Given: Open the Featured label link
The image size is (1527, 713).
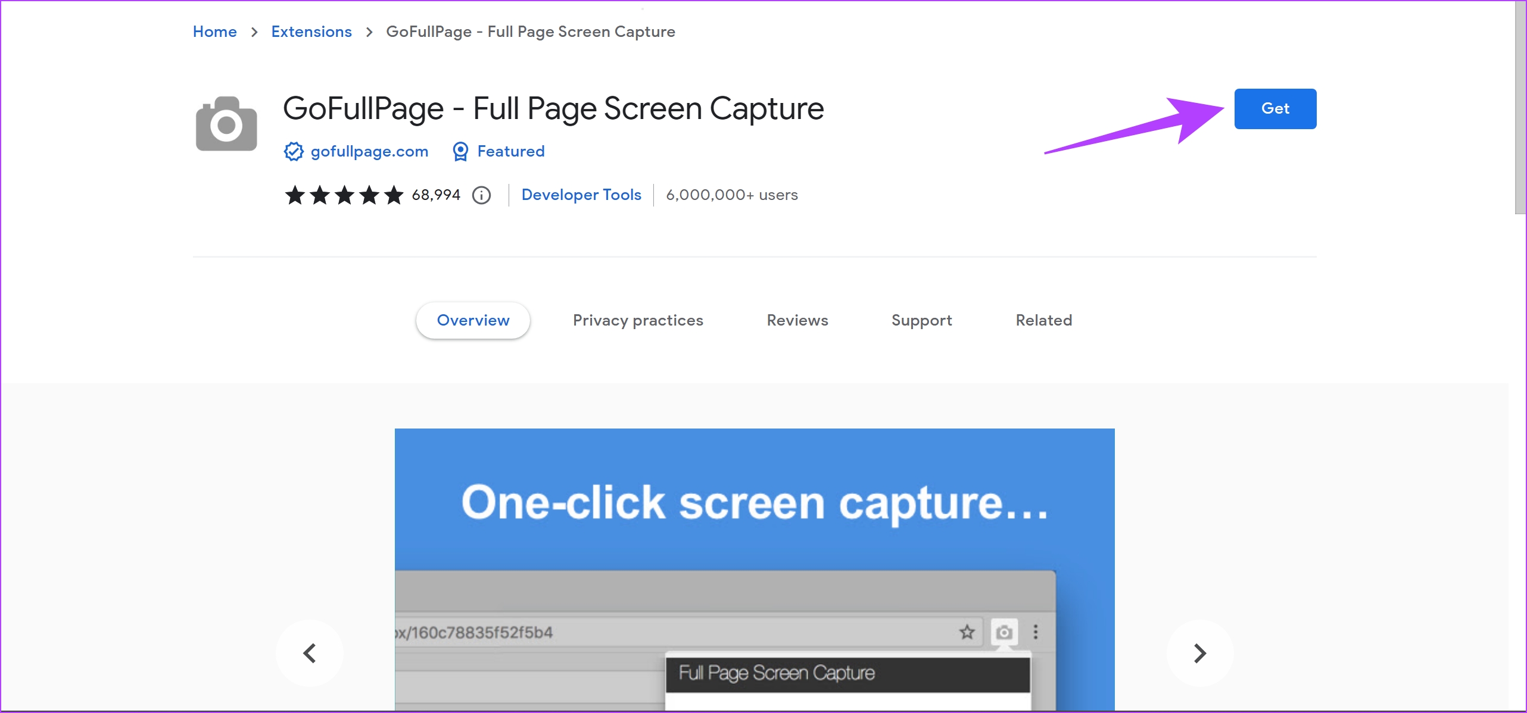Looking at the screenshot, I should (511, 152).
